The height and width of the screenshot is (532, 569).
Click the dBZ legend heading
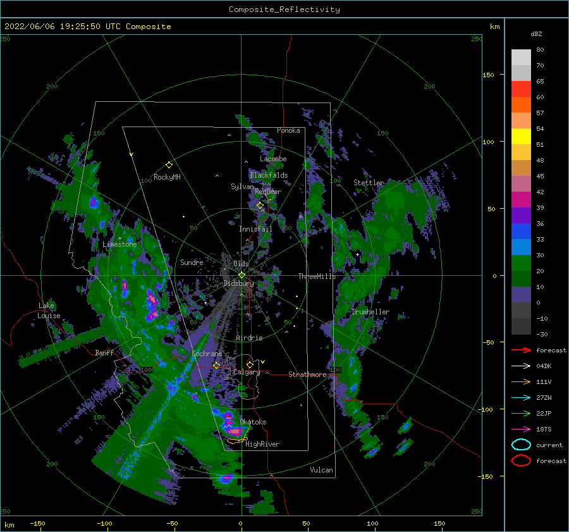536,34
